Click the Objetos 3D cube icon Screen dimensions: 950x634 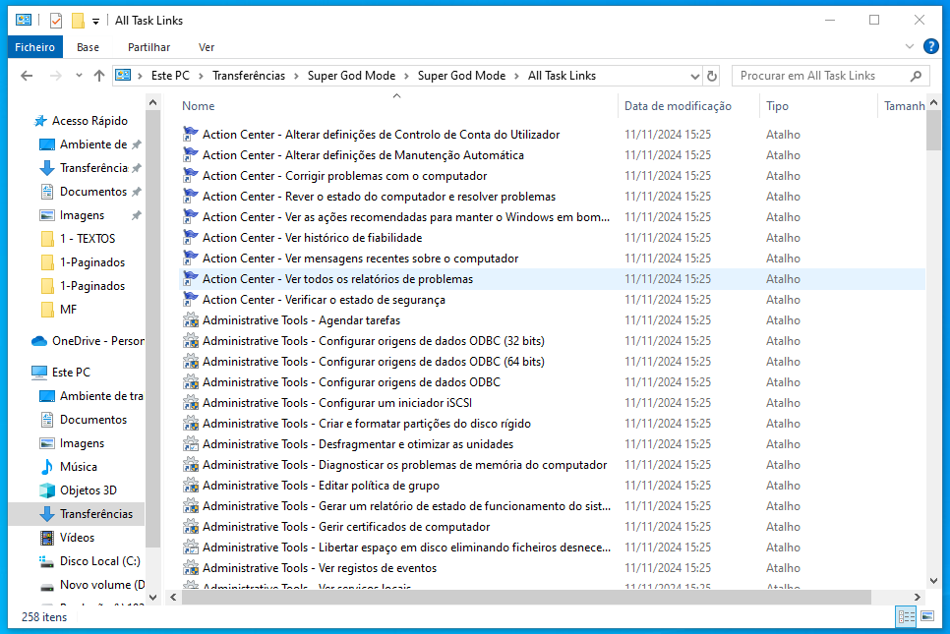point(46,490)
